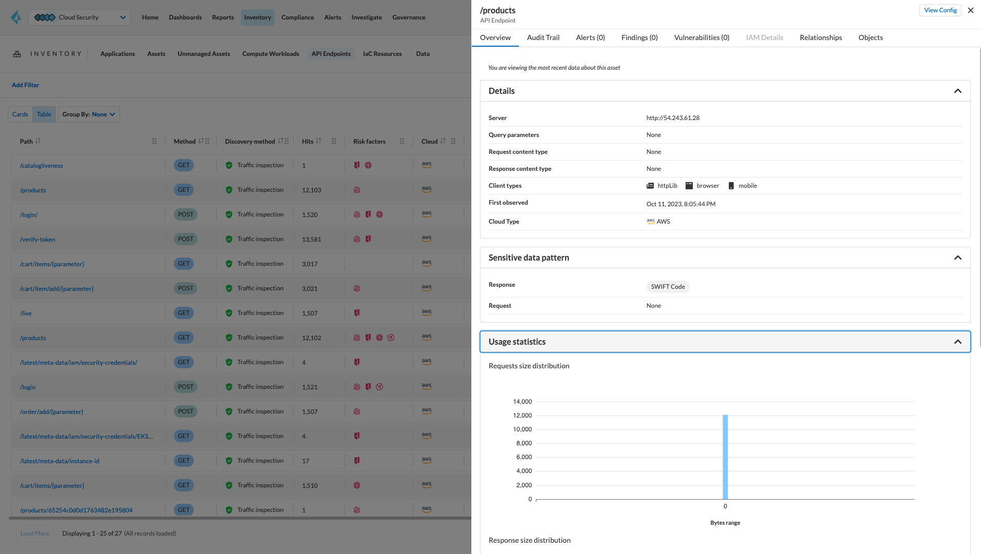Switch to Cards view
This screenshot has width=981, height=554.
[x=20, y=114]
